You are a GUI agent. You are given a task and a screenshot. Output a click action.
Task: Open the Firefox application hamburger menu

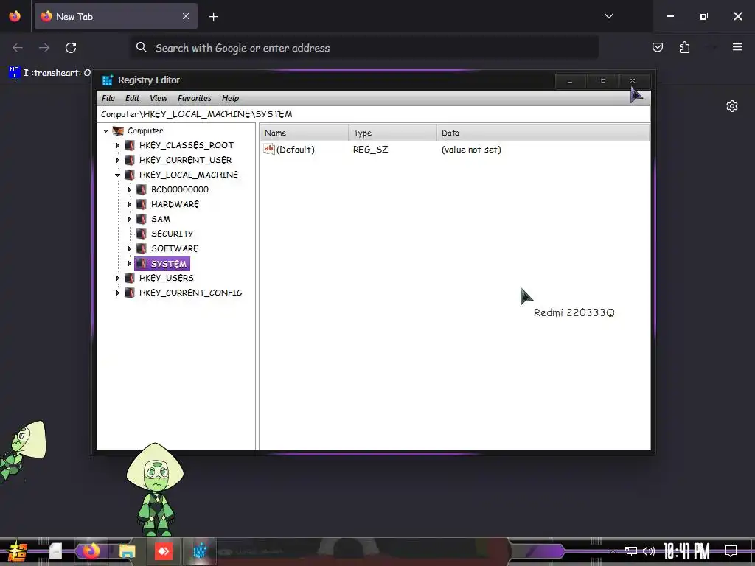(x=737, y=47)
